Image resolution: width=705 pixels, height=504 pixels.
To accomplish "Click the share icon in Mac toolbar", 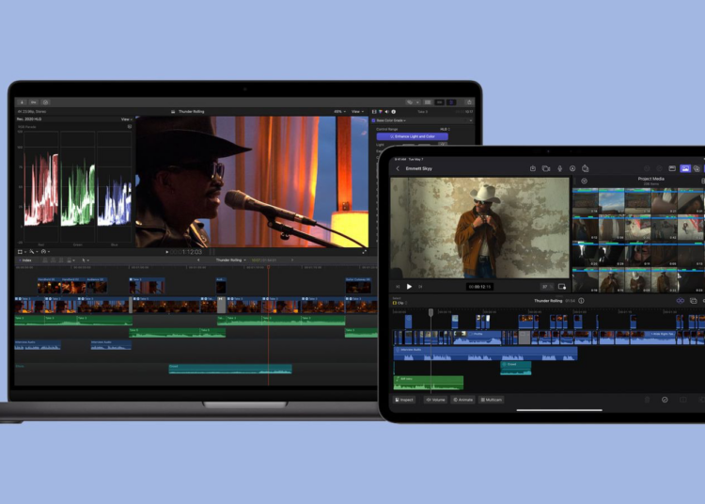I will 469,102.
